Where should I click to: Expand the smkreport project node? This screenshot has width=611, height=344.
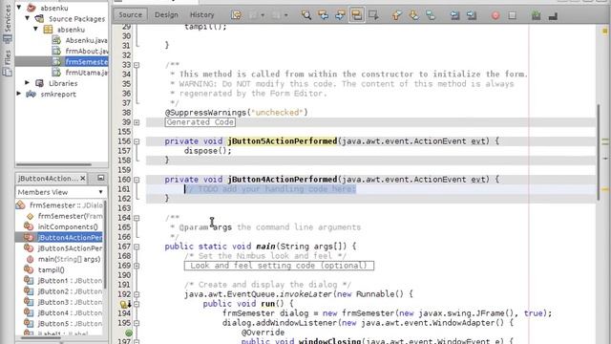pyautogui.click(x=19, y=94)
